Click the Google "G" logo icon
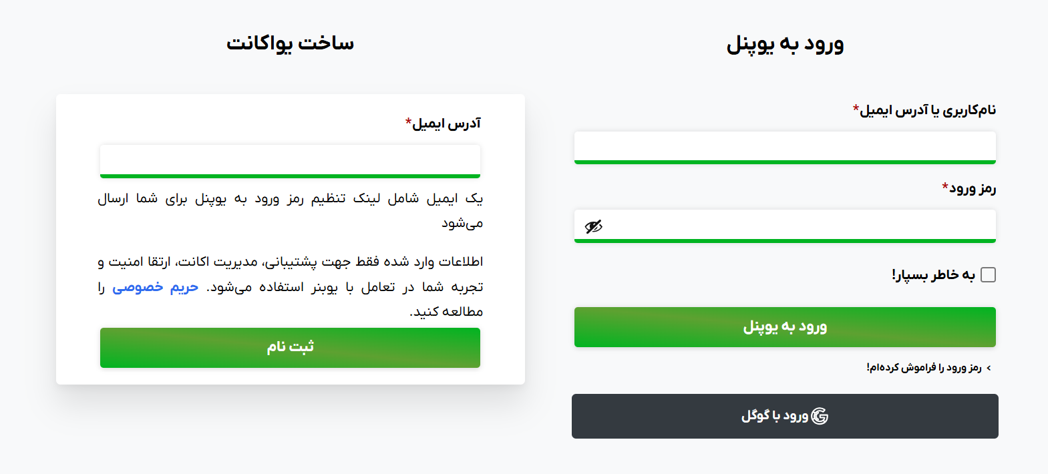This screenshot has width=1048, height=474. click(820, 416)
